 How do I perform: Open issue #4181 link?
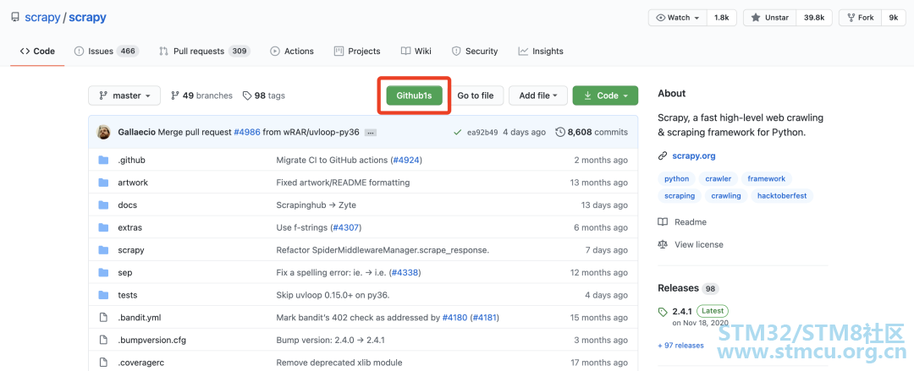(484, 318)
